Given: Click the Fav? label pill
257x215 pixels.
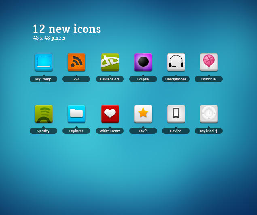Looking at the screenshot, I should point(143,131).
